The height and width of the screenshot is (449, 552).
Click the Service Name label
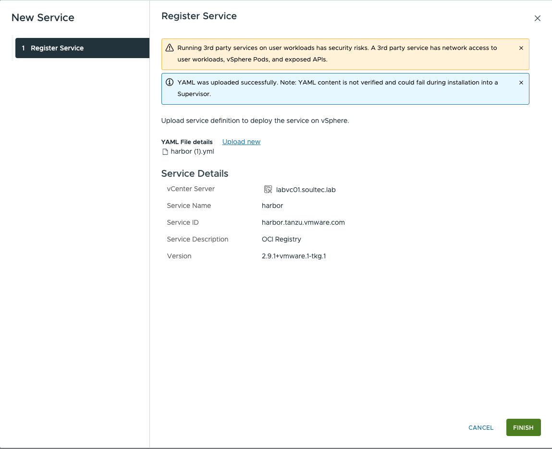pos(189,206)
